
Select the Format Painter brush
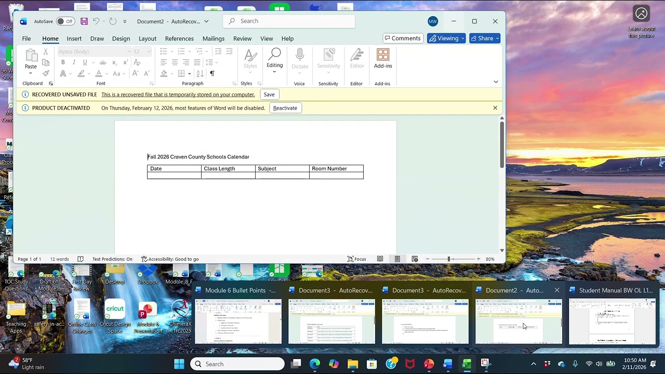[46, 73]
